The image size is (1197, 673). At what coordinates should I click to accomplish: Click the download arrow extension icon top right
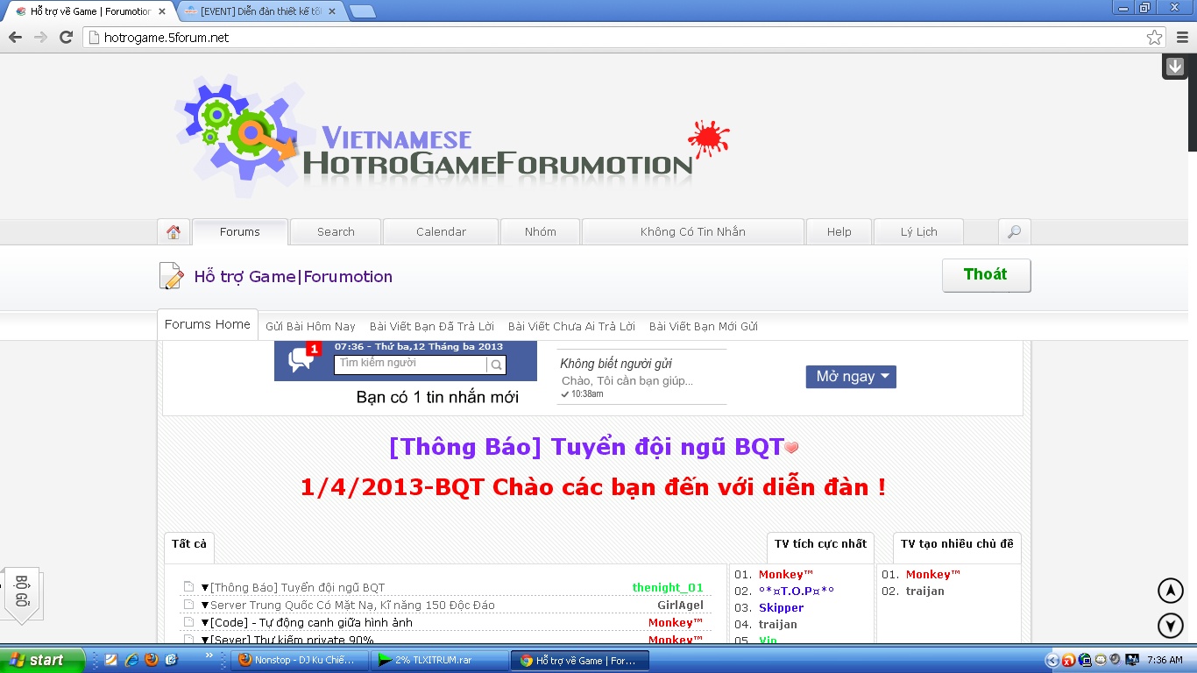pos(1174,67)
